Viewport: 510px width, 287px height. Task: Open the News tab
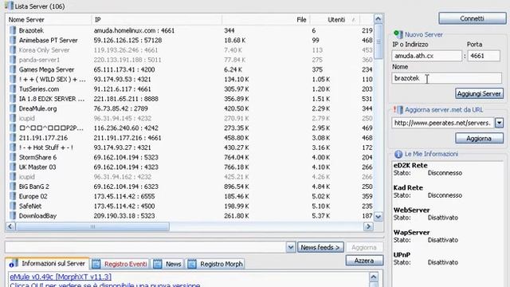click(x=167, y=264)
